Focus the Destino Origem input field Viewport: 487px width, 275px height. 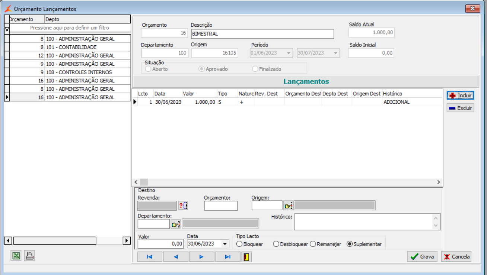267,206
